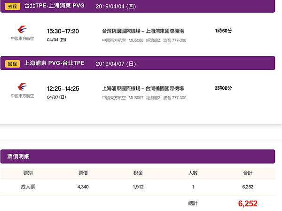Click the 1時50分 flight duration
Screen dimensions: 282x211
click(223, 31)
